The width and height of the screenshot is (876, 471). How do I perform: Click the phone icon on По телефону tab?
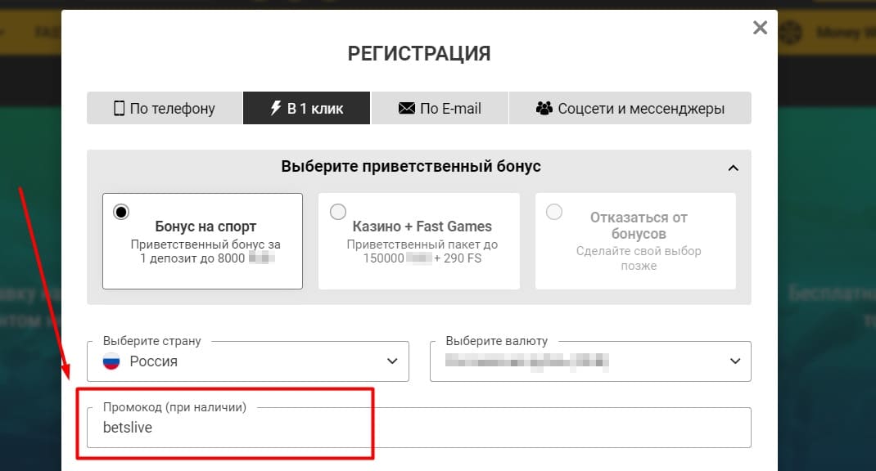pyautogui.click(x=119, y=107)
